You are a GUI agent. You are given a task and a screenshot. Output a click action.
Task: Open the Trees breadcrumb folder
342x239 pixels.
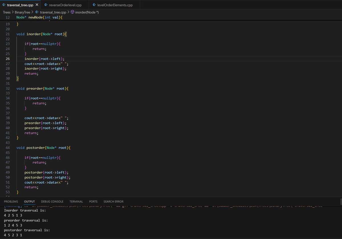7,12
